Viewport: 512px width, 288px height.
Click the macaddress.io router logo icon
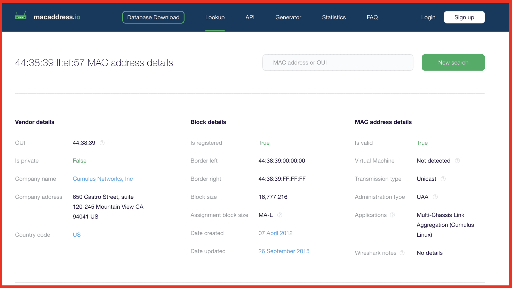pos(21,16)
